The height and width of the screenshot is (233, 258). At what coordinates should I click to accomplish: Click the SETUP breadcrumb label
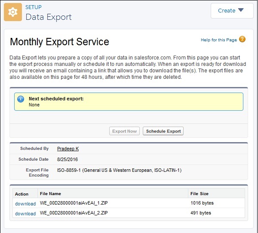[34, 7]
